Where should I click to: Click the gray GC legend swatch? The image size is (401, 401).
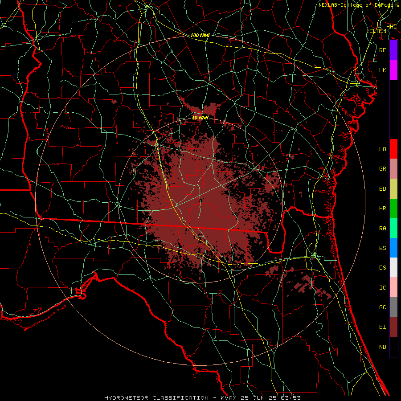[x=393, y=307]
